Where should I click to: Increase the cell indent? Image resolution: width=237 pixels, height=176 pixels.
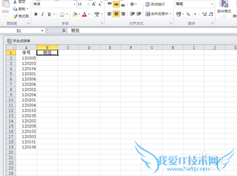coord(139,14)
